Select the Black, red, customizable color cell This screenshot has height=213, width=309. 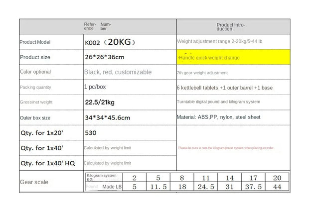click(x=118, y=72)
